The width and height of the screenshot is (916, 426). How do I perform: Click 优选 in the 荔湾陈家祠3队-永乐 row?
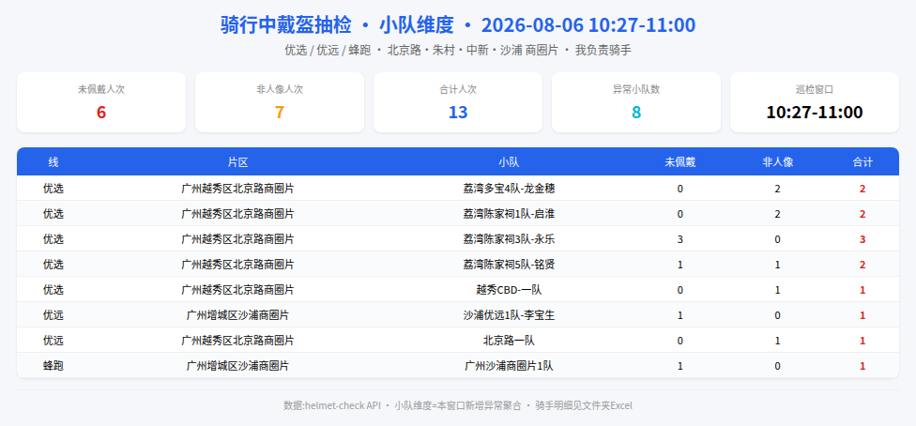(53, 239)
